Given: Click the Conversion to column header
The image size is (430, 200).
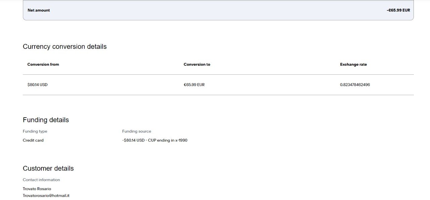Looking at the screenshot, I should point(197,64).
